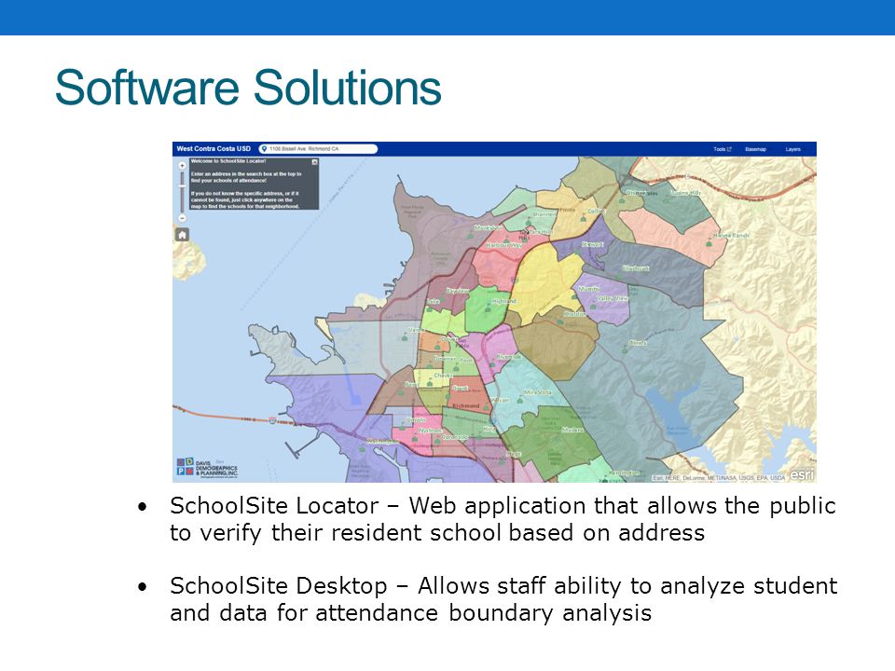
Task: Click the Davis Demographics & Planning logo
Action: [x=207, y=467]
